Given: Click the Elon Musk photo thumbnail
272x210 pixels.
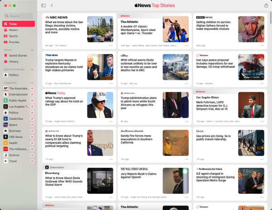Looking at the screenshot, I should (175, 181).
